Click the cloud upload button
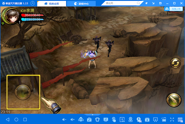185x124 pixels. tap(173, 9)
